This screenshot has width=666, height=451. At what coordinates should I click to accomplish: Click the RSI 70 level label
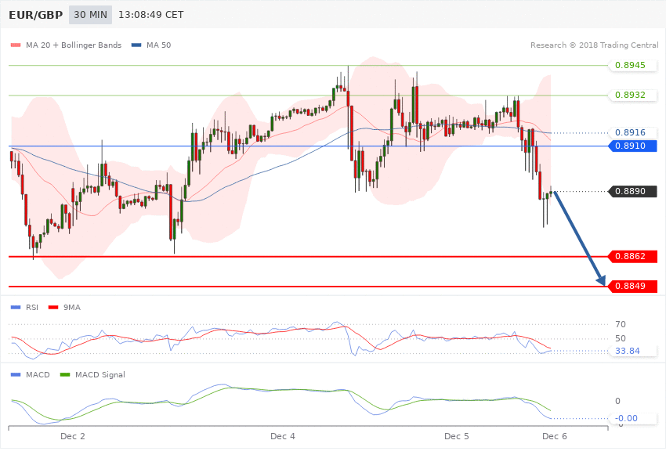click(620, 324)
